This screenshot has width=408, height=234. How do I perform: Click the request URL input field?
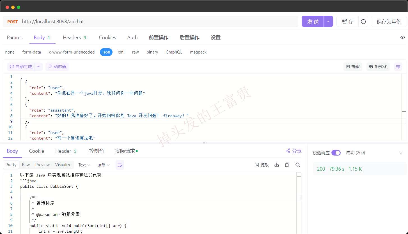(x=159, y=22)
